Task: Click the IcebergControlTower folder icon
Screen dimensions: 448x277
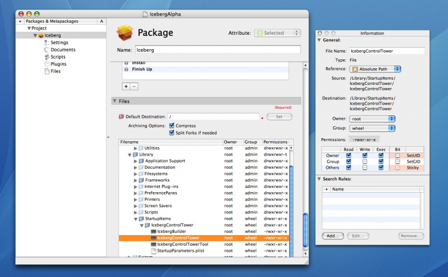Action: click(147, 225)
